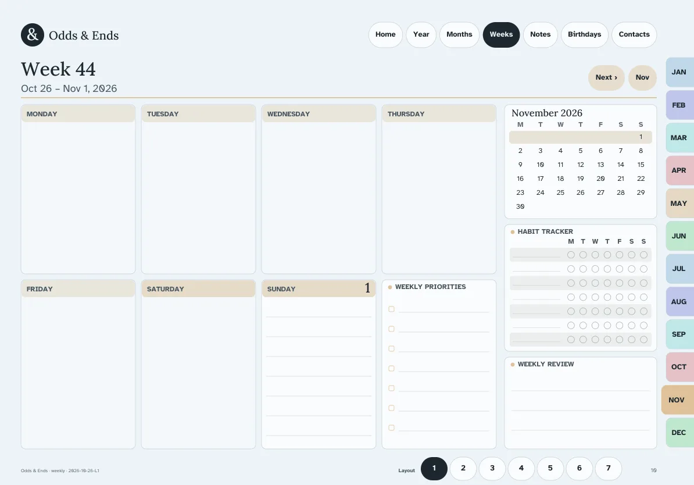The width and height of the screenshot is (694, 485).
Task: Open the Tuesday day header
Action: pyautogui.click(x=198, y=114)
